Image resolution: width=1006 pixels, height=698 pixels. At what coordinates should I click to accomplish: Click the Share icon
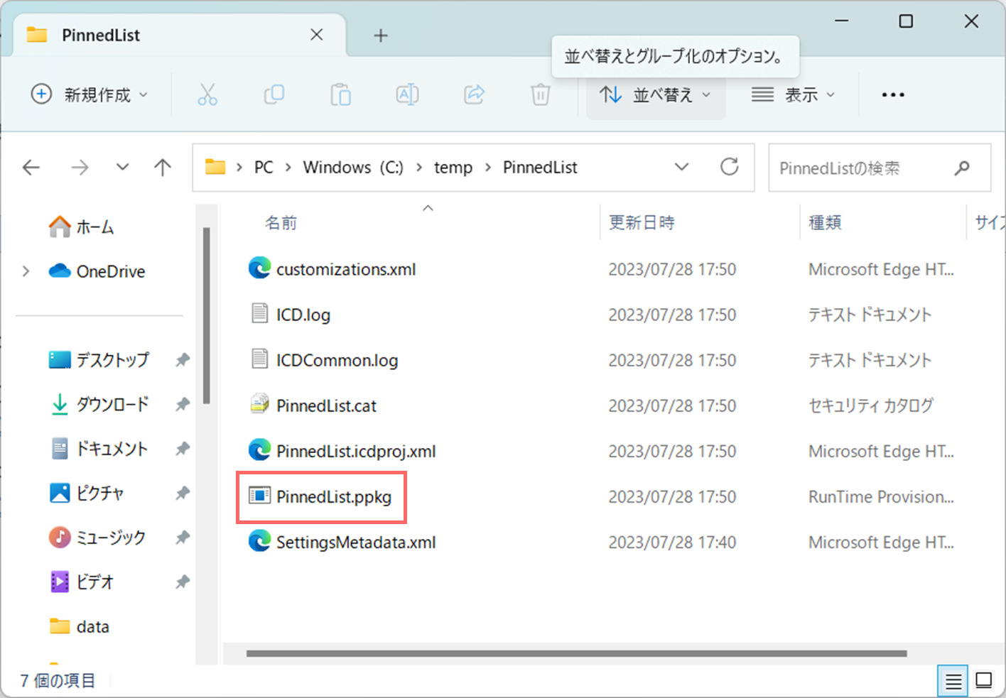474,94
